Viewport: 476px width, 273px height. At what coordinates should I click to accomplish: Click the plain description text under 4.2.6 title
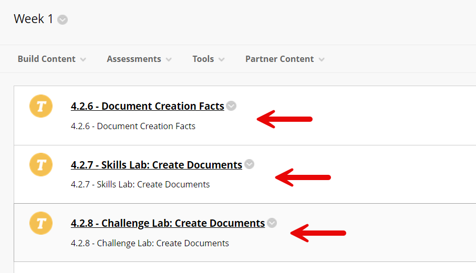(133, 126)
